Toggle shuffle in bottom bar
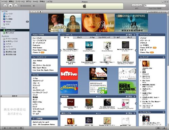The image size is (169, 130). click(10, 128)
